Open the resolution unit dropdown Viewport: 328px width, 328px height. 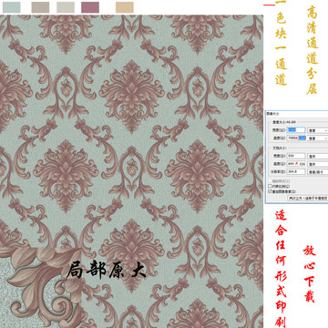318,172
